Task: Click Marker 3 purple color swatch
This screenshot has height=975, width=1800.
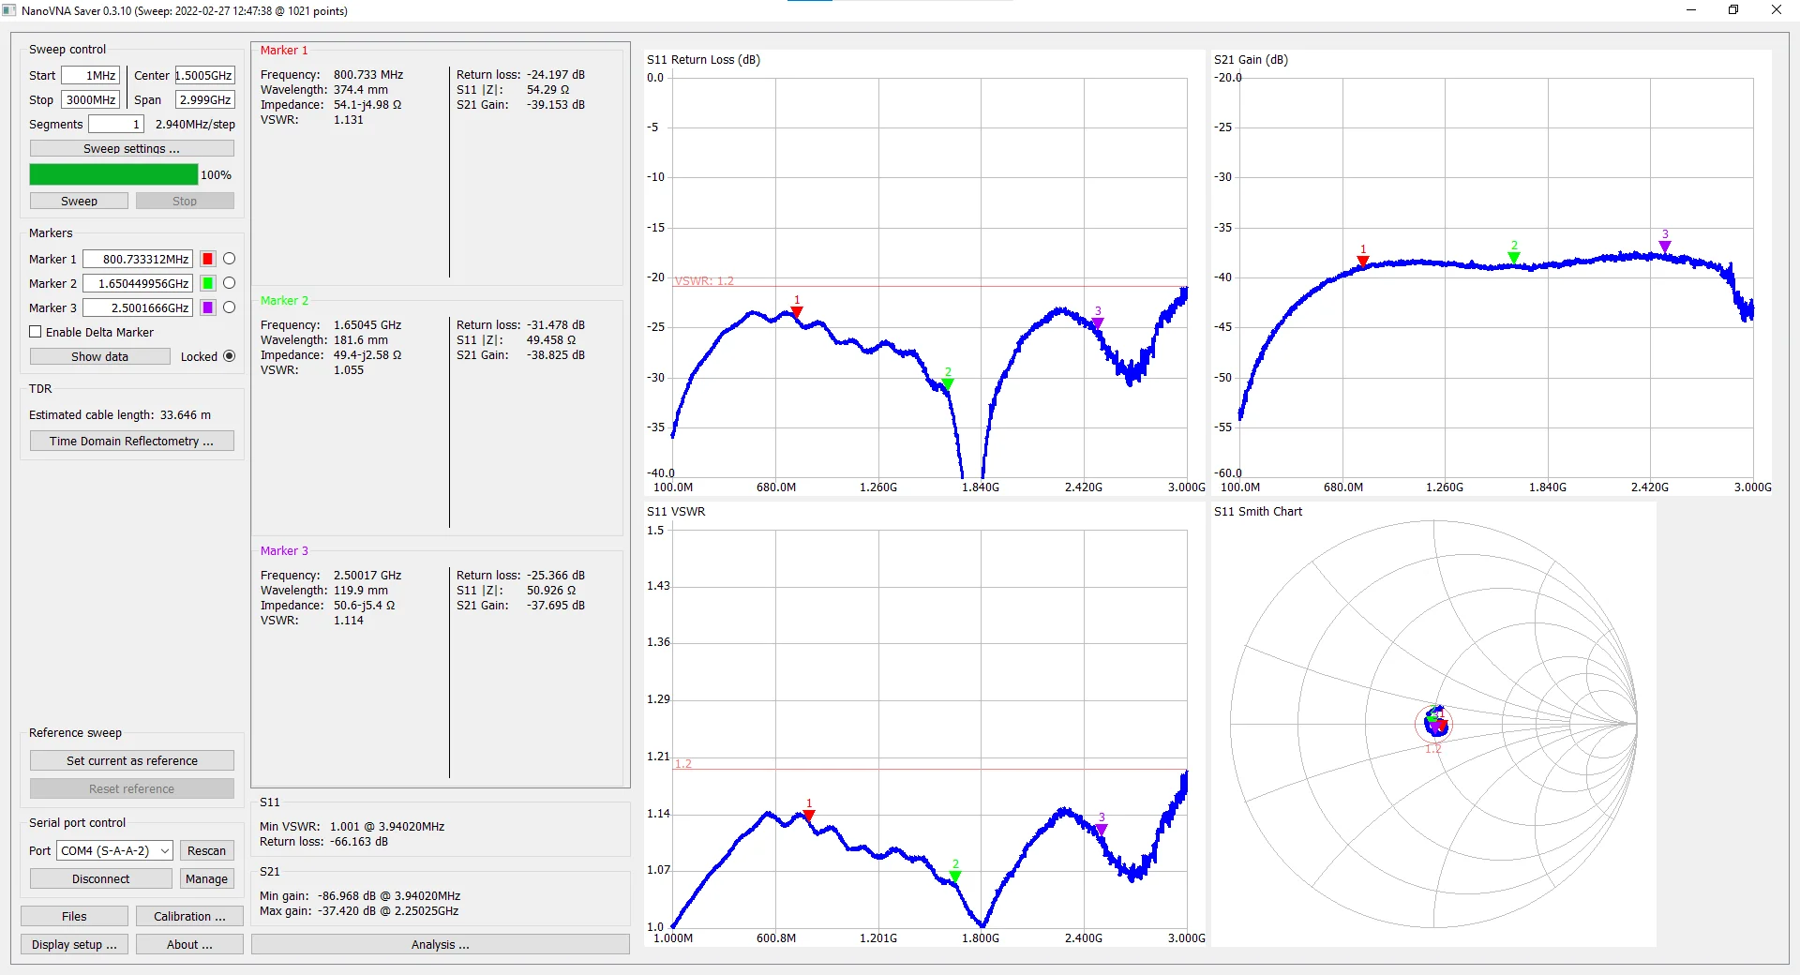Action: [x=208, y=307]
